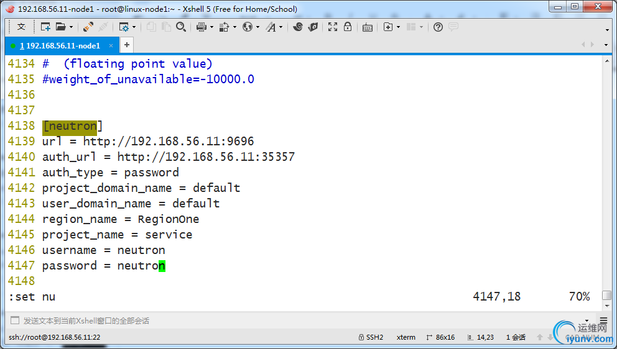Click the xterm status bar entry
Viewport: 617px width, 349px height.
coord(406,337)
